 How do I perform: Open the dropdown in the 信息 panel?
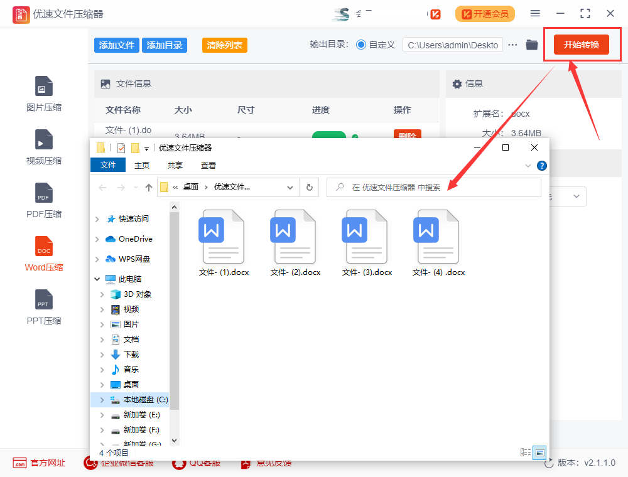tap(576, 196)
